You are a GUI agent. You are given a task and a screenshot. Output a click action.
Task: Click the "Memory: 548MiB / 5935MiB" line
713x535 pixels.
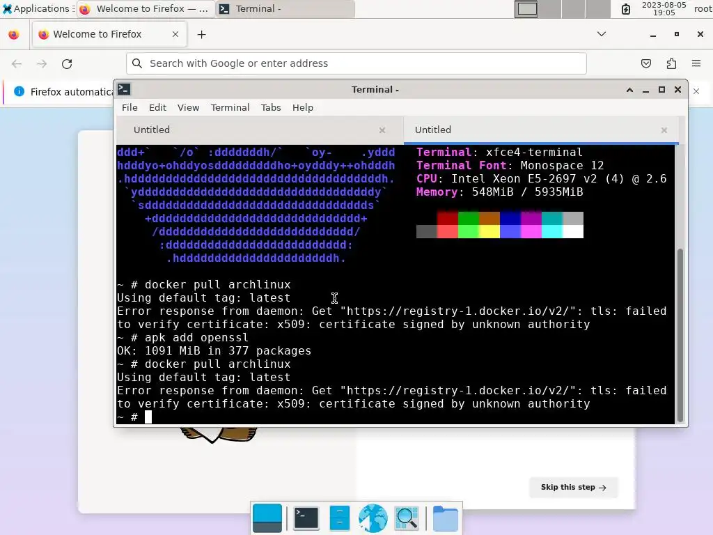[499, 192]
